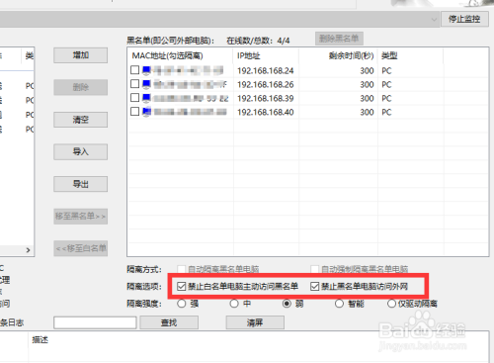Image resolution: width=494 pixels, height=363 pixels.
Task: Select IP cell 192.168.168.24
Action: (x=266, y=71)
